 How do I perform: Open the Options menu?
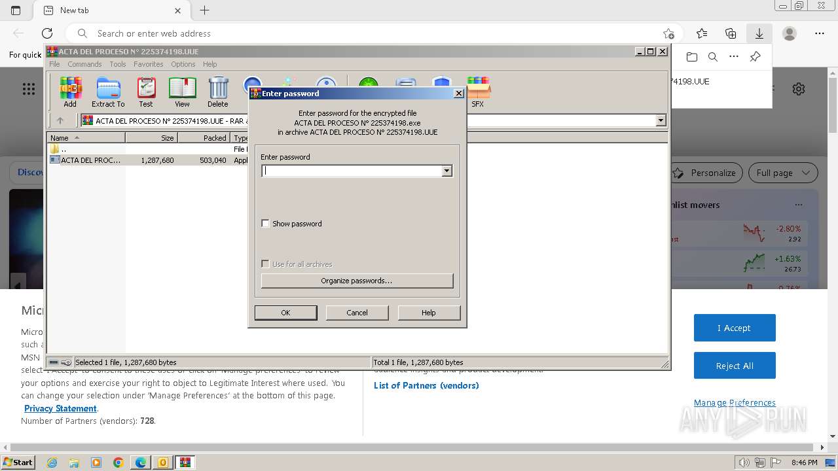[x=183, y=64]
